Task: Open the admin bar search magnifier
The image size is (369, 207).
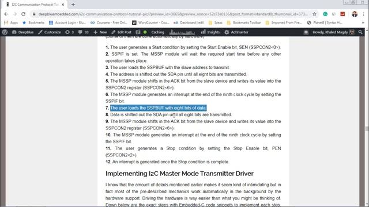Action: 360,32
